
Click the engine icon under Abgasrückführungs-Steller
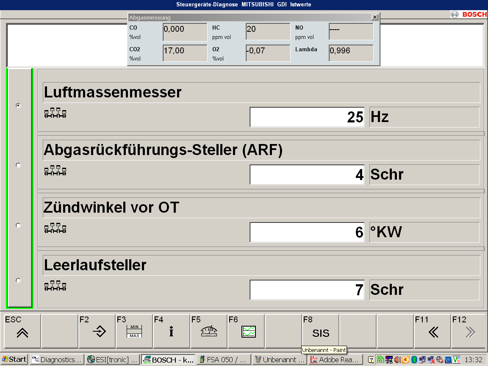[55, 171]
